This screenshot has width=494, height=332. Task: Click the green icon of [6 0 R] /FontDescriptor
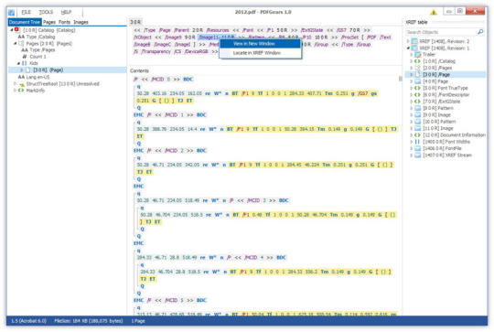click(x=418, y=94)
